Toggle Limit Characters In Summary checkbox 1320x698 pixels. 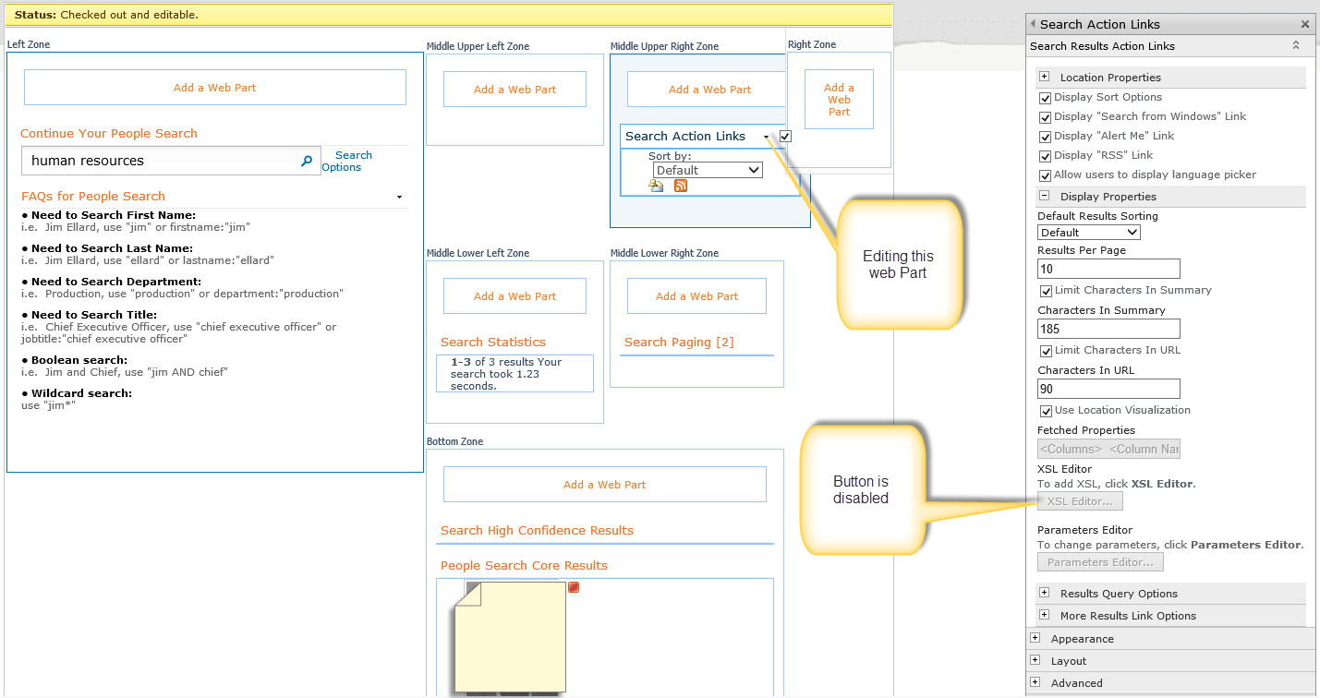(1046, 291)
